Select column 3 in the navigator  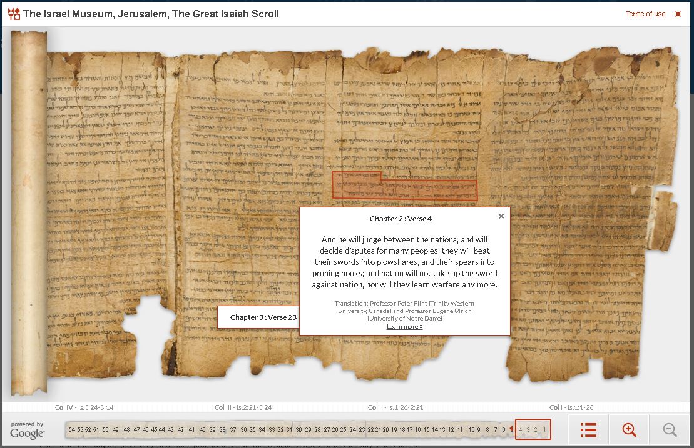tap(528, 429)
